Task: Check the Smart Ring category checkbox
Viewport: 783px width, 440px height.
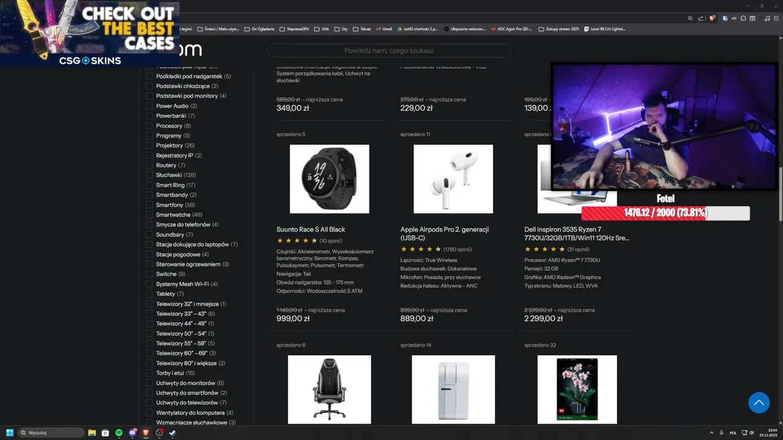Action: click(149, 185)
